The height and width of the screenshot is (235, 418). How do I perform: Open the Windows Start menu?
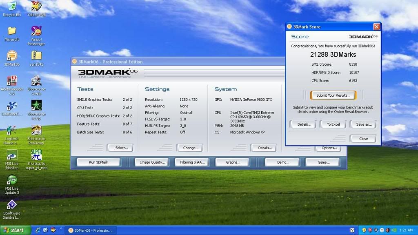pos(15,230)
